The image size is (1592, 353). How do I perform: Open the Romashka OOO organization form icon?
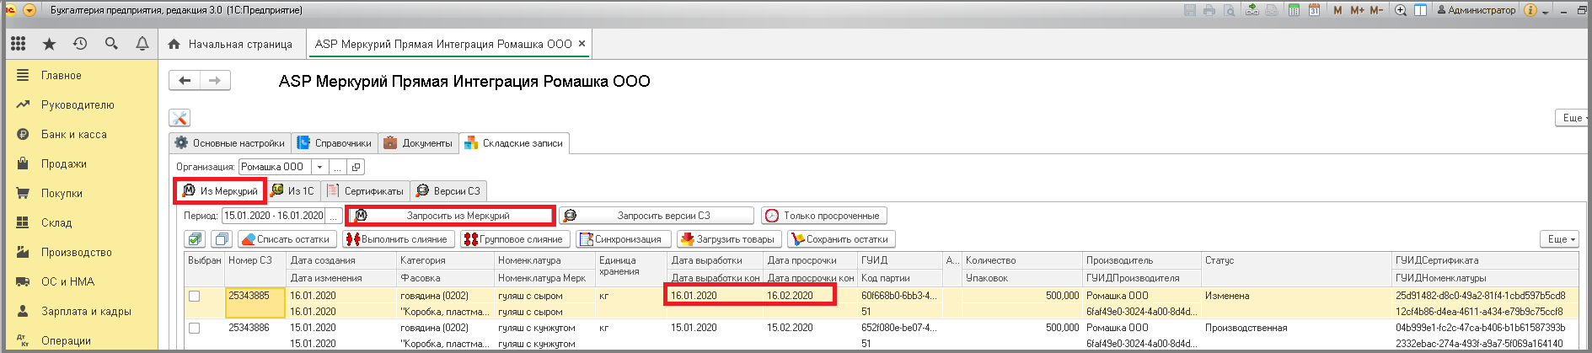click(356, 167)
